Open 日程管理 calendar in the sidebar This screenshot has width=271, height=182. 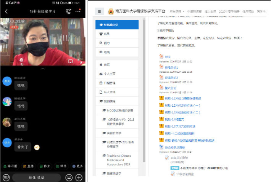pyautogui.click(x=117, y=83)
